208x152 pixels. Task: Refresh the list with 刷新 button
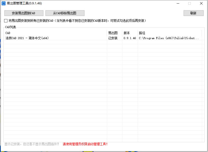click(193, 13)
